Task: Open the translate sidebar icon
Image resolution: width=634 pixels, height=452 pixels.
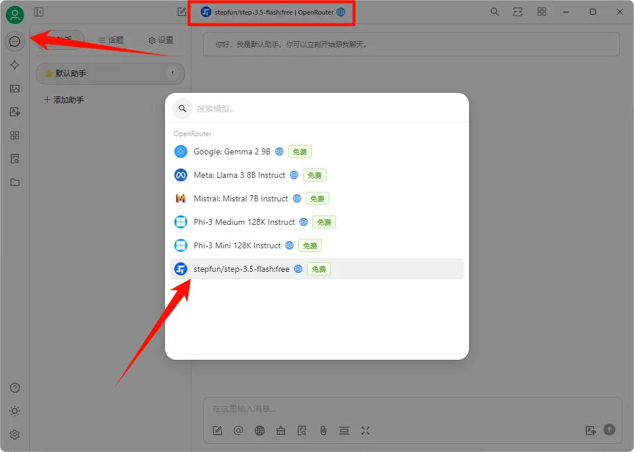Action: [15, 112]
